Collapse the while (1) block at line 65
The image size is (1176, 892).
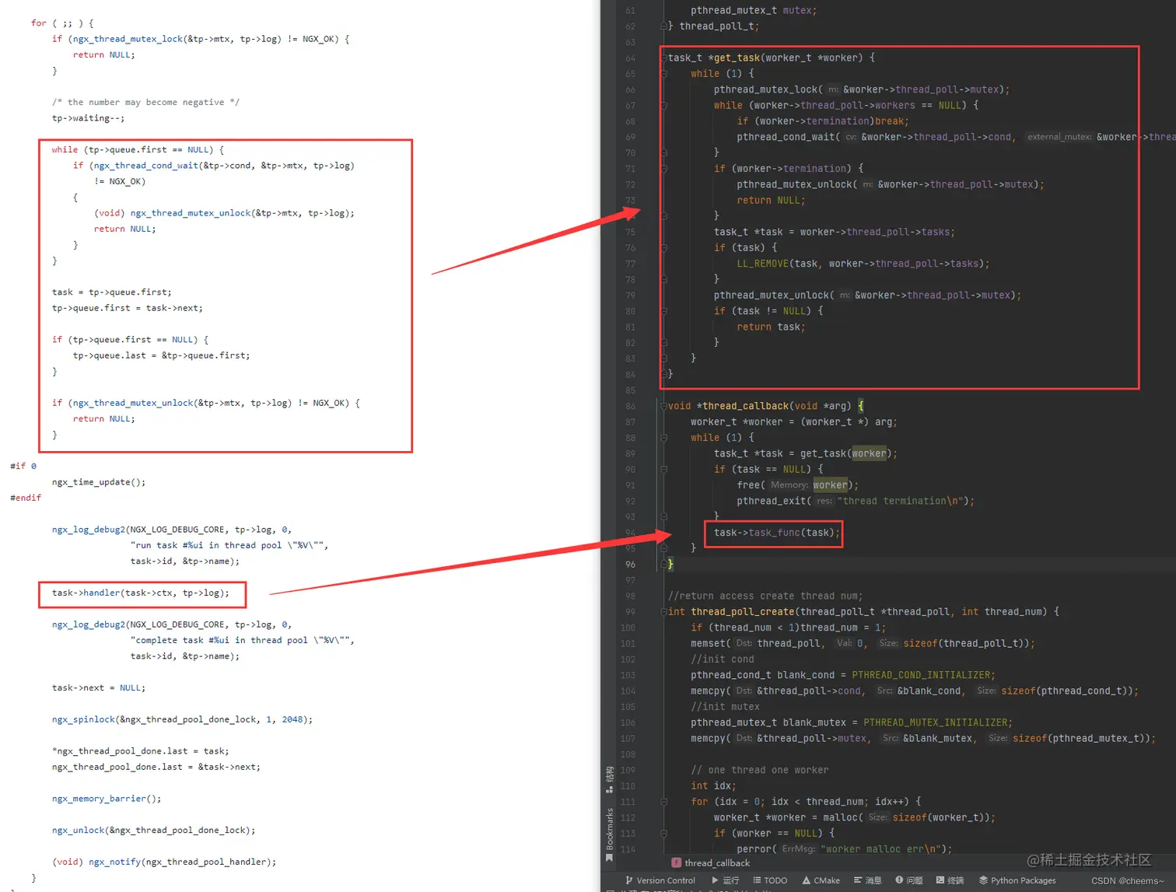click(664, 74)
